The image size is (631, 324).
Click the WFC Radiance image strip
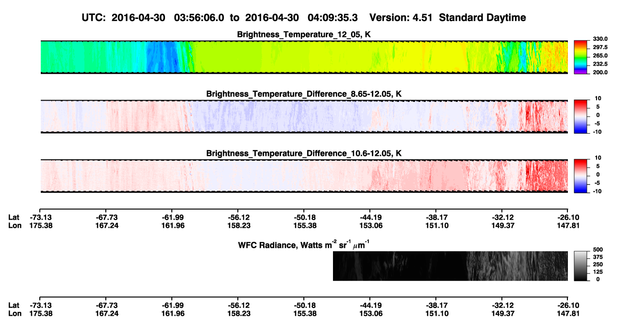tap(450, 266)
